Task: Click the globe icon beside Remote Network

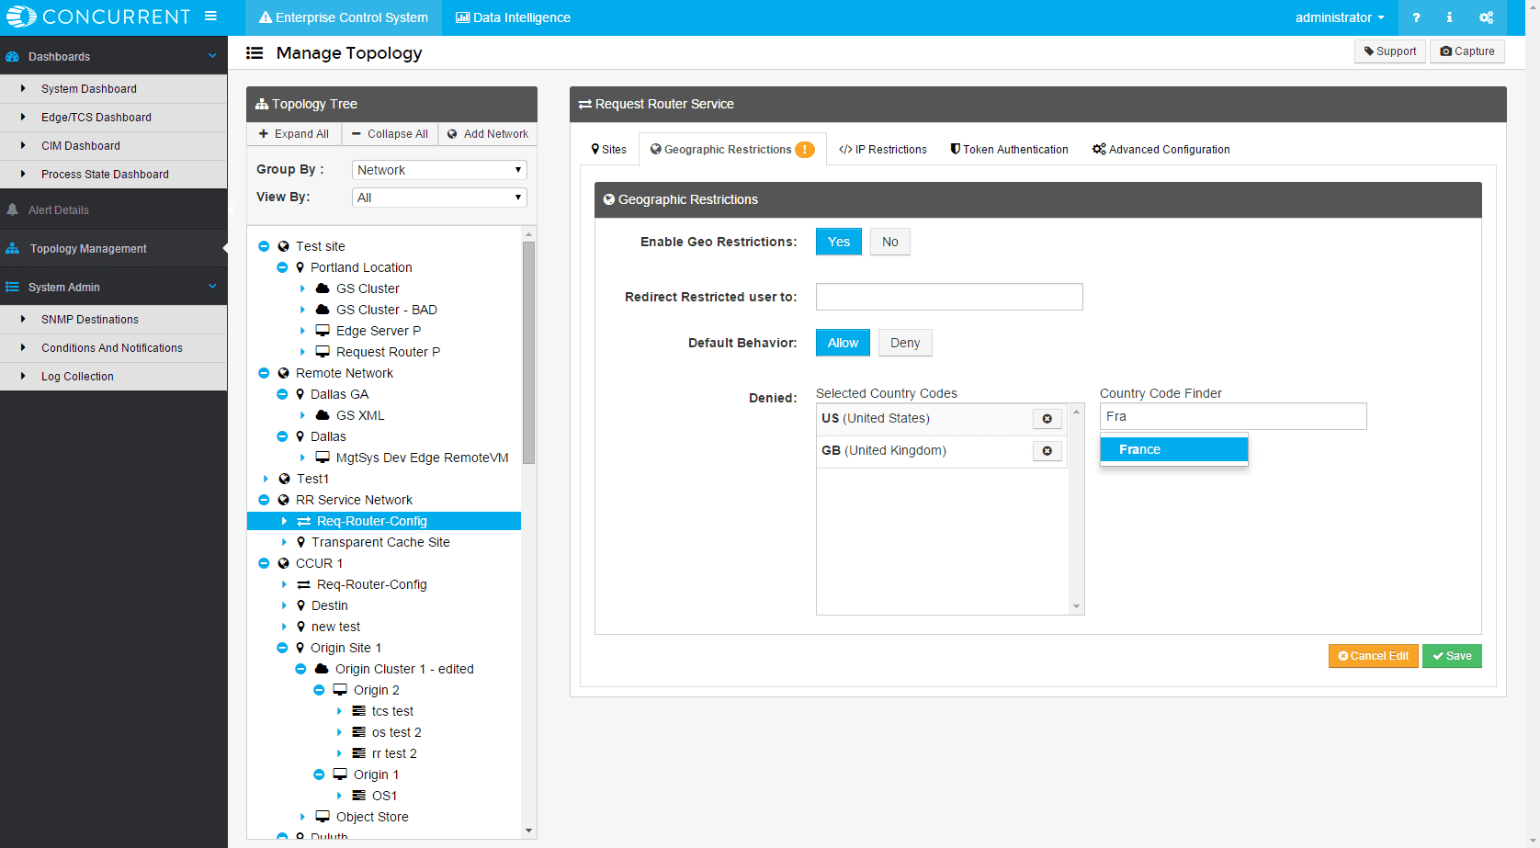Action: pyautogui.click(x=283, y=373)
